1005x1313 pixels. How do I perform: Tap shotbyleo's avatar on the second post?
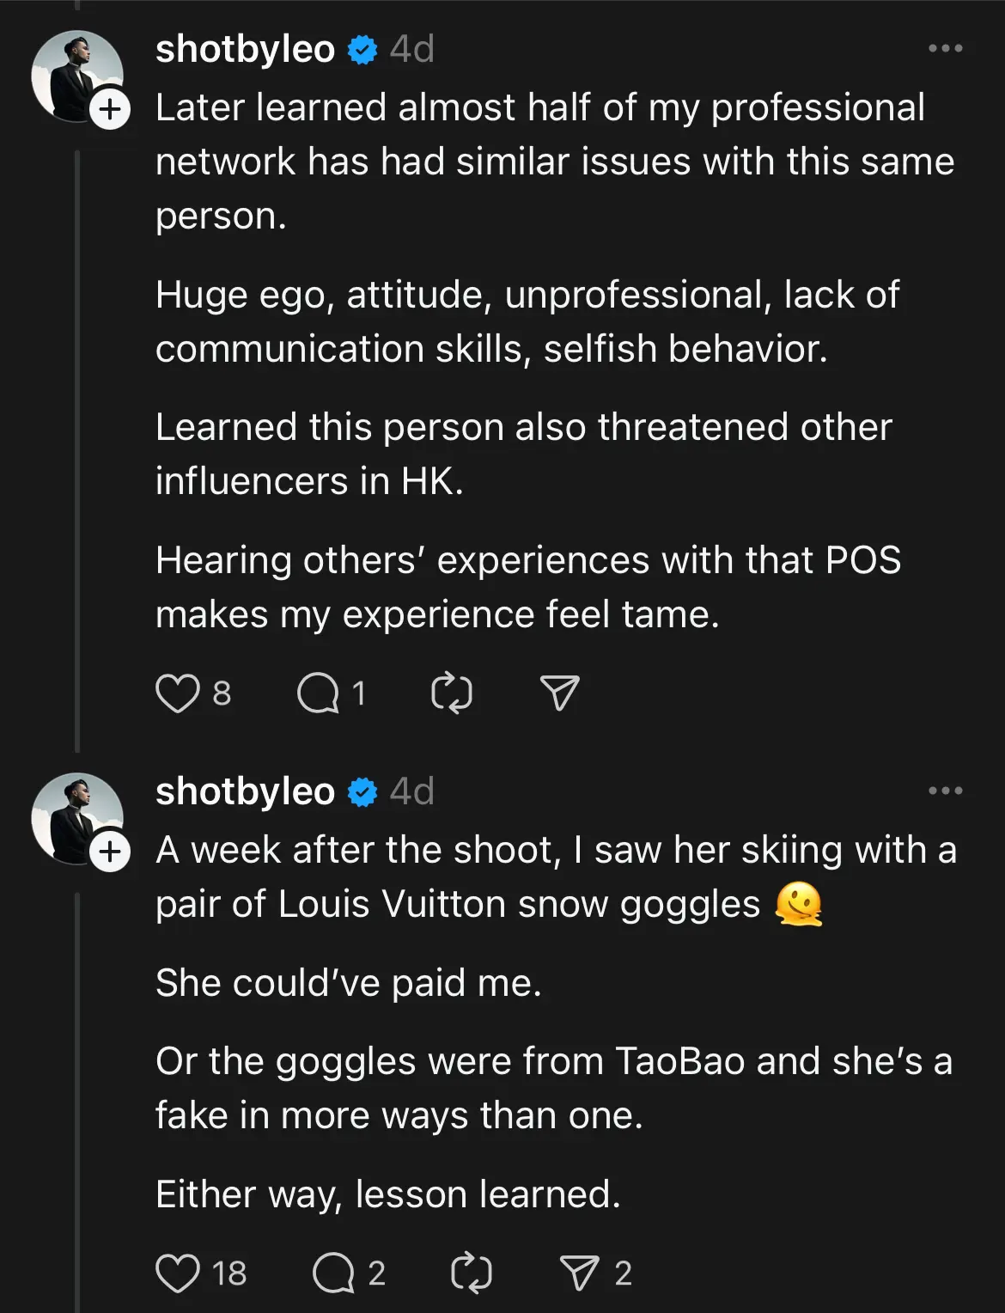pyautogui.click(x=76, y=818)
